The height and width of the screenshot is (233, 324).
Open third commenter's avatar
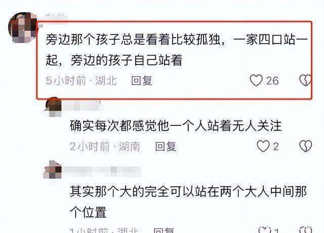tap(52, 170)
